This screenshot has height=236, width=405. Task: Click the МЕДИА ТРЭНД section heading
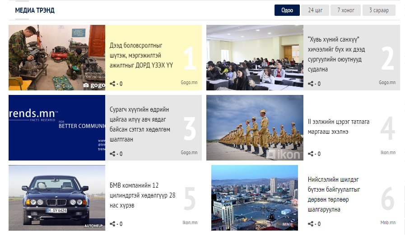[x=35, y=10]
